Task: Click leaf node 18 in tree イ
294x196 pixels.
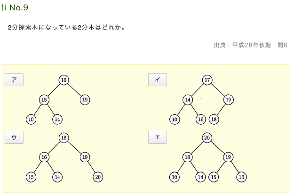Action: click(x=214, y=119)
